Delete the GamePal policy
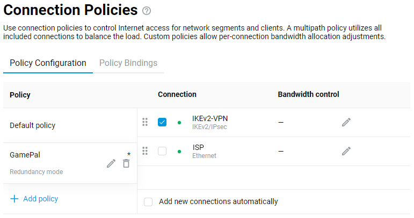 click(126, 163)
